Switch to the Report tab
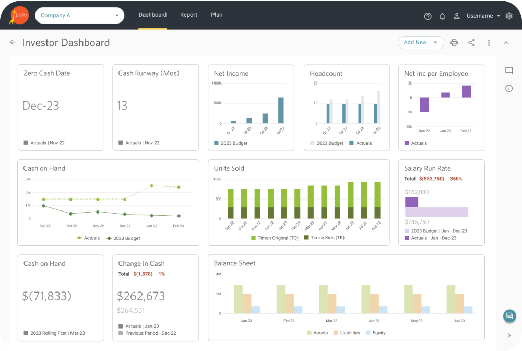Screen dimensions: 522x351 click(x=188, y=15)
